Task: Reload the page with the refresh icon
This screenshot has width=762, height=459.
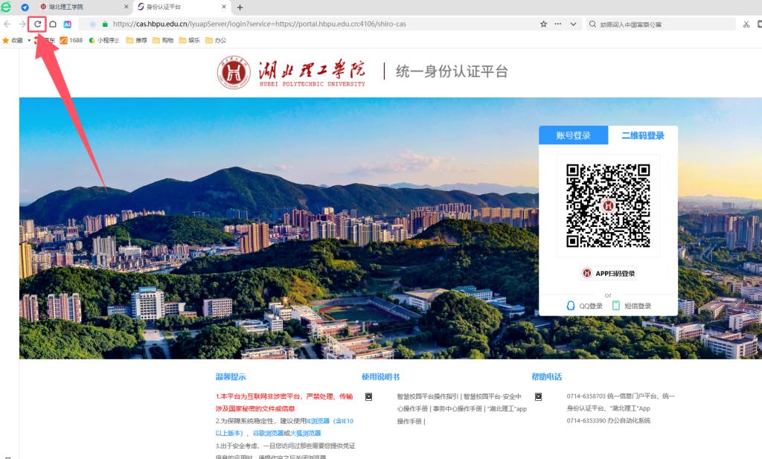Action: tap(37, 24)
